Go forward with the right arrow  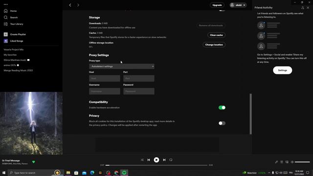click(x=78, y=5)
